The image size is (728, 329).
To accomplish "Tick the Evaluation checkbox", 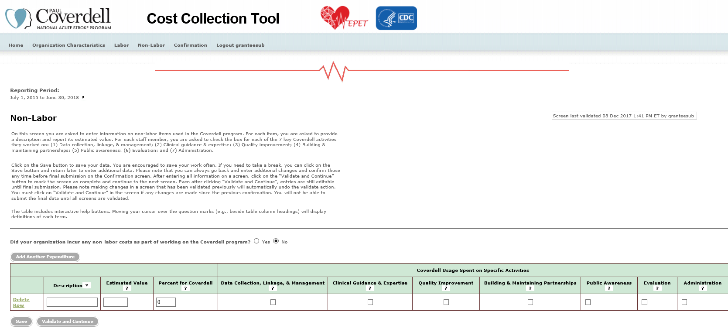I will tap(644, 302).
